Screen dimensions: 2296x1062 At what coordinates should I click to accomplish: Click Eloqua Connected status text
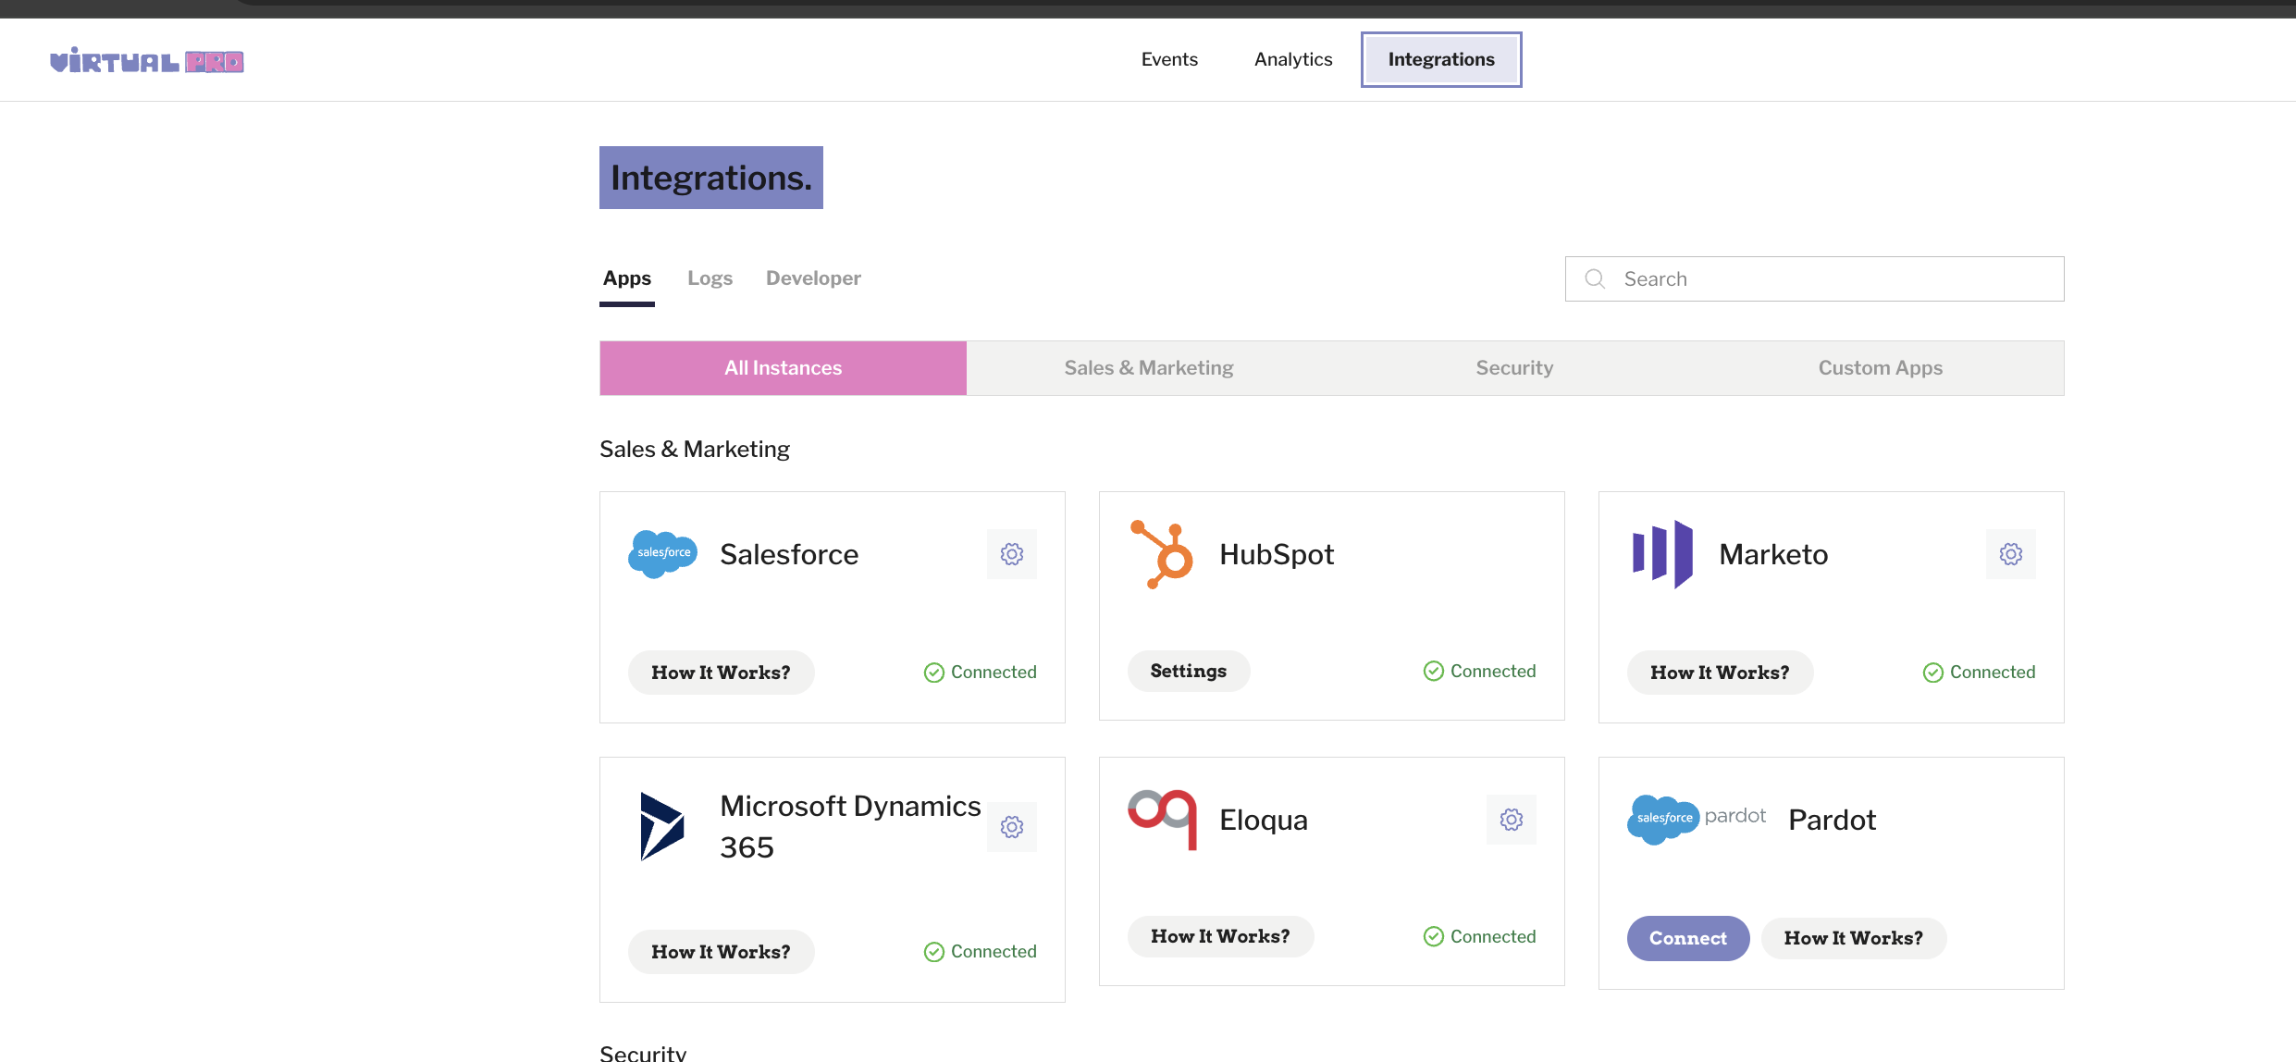pos(1493,936)
